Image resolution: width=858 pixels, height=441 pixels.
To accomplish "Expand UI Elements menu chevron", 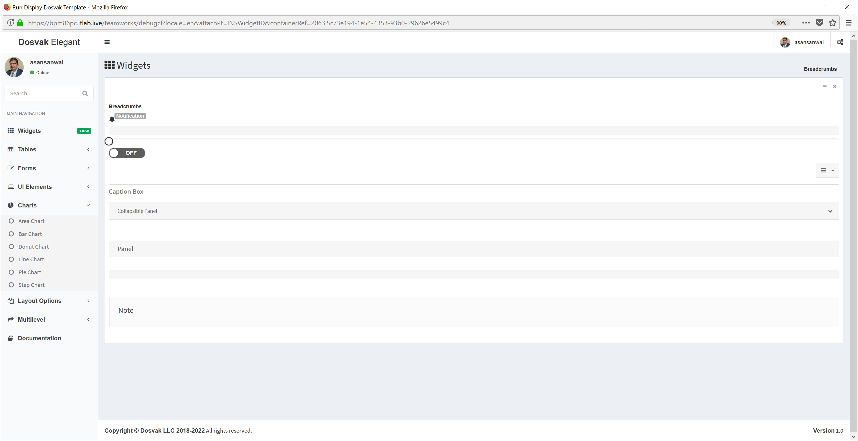I will (x=88, y=186).
